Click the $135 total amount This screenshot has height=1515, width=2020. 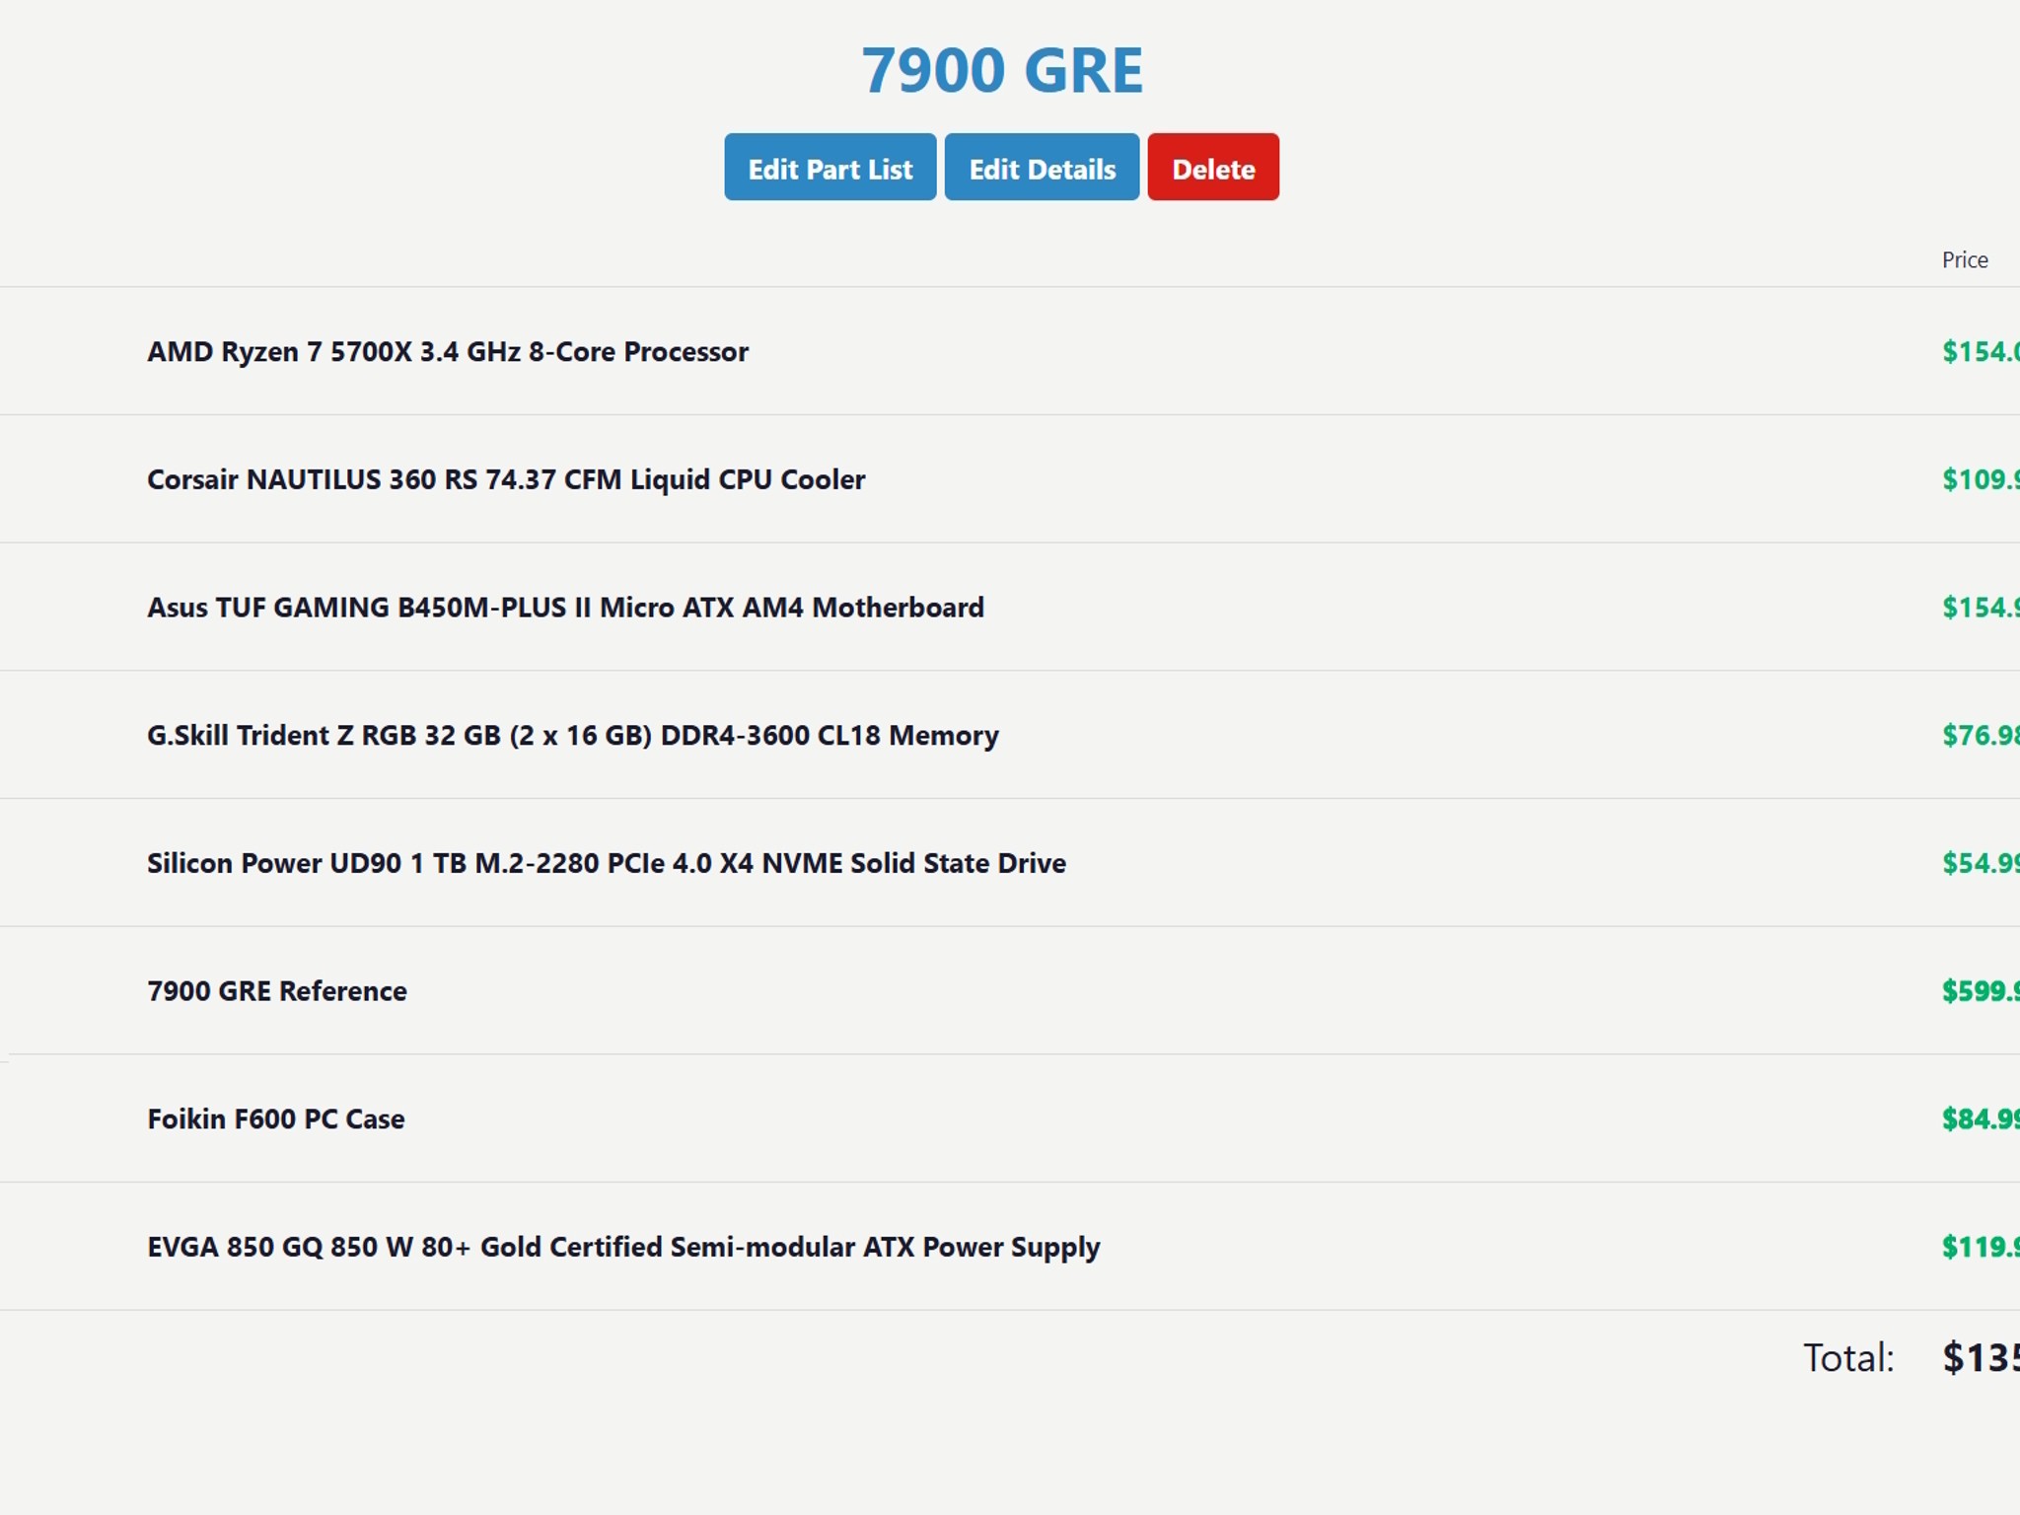1981,1358
